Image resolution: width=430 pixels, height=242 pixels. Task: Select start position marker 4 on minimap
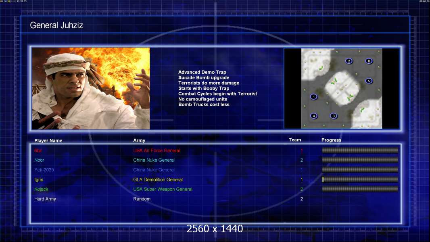point(314,116)
